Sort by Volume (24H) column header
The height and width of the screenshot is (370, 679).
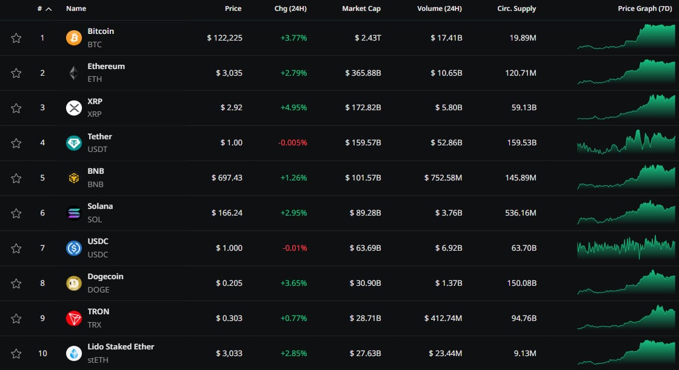(439, 8)
